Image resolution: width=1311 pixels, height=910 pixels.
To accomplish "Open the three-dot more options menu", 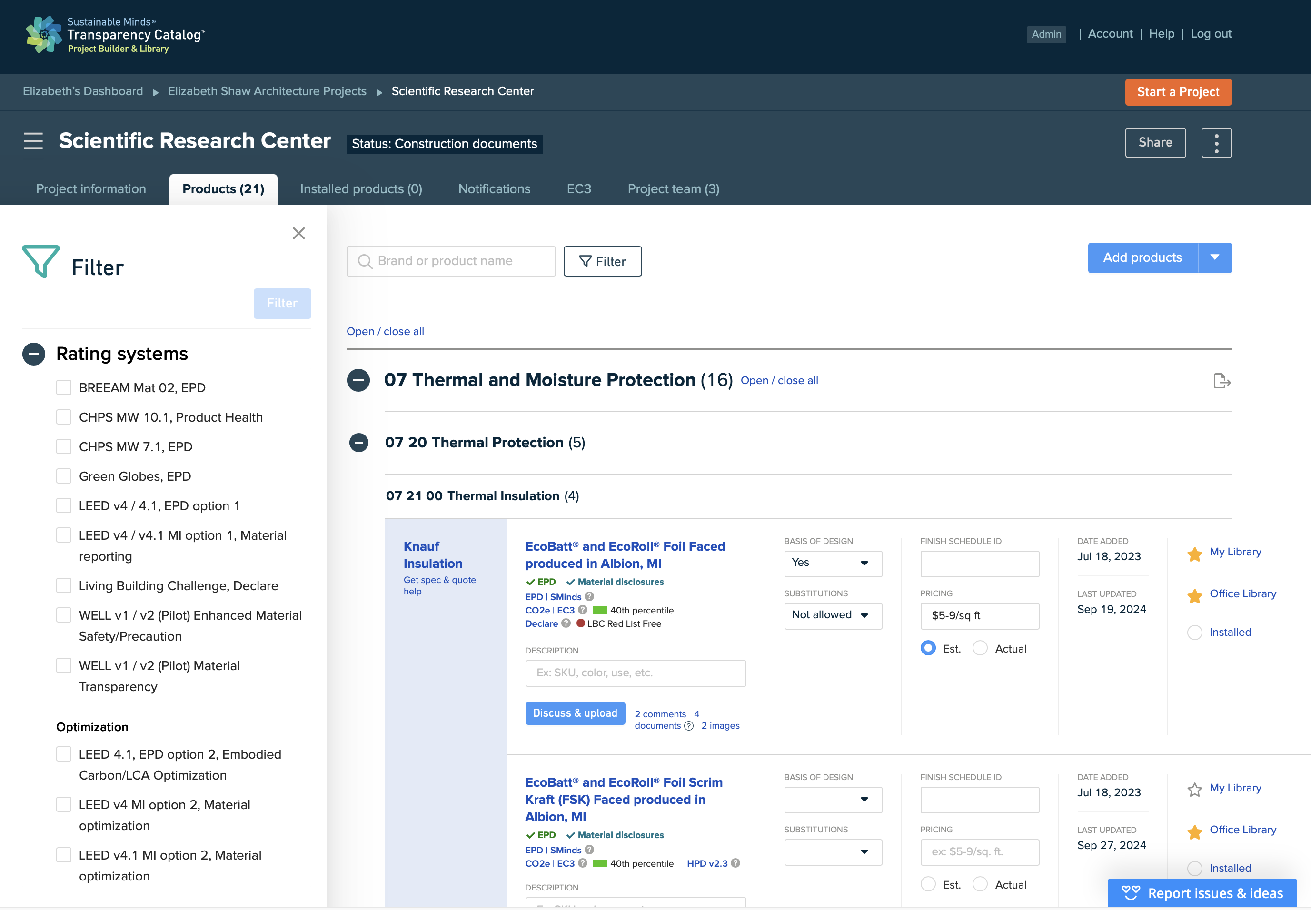I will pyautogui.click(x=1216, y=142).
